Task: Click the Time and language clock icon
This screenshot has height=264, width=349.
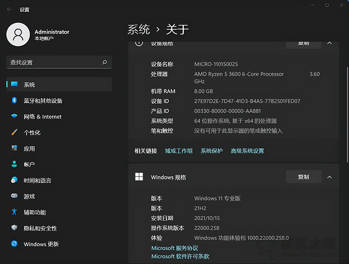Action: [x=14, y=180]
